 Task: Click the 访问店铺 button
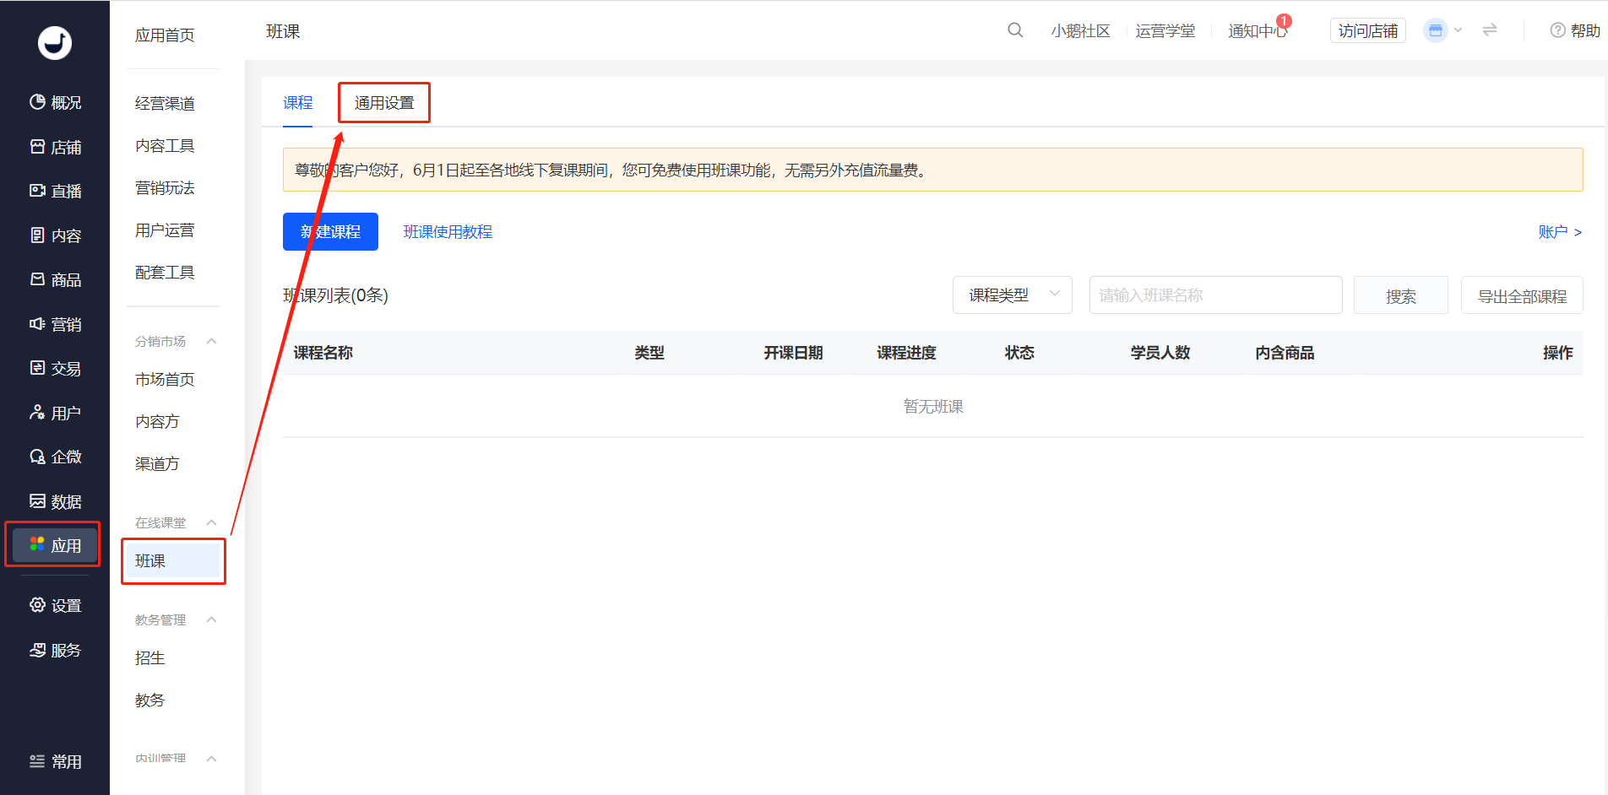coord(1368,30)
